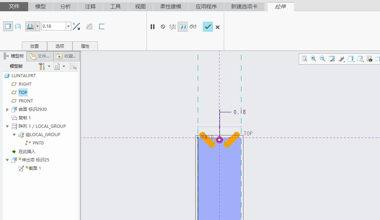
Task: Collapse the 组LOCAL_GROUP node
Action: 14,135
